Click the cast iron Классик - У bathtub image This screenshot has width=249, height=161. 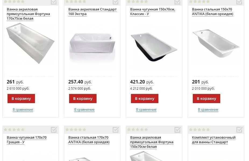(x=154, y=47)
